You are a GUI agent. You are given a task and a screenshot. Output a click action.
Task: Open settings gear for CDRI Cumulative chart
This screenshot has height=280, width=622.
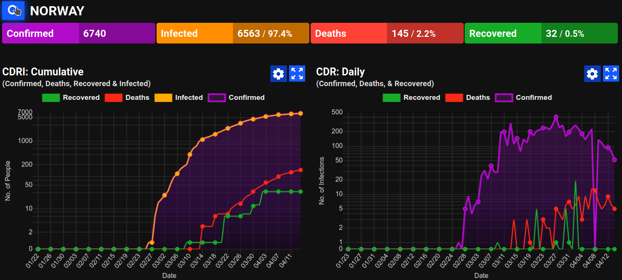point(279,74)
